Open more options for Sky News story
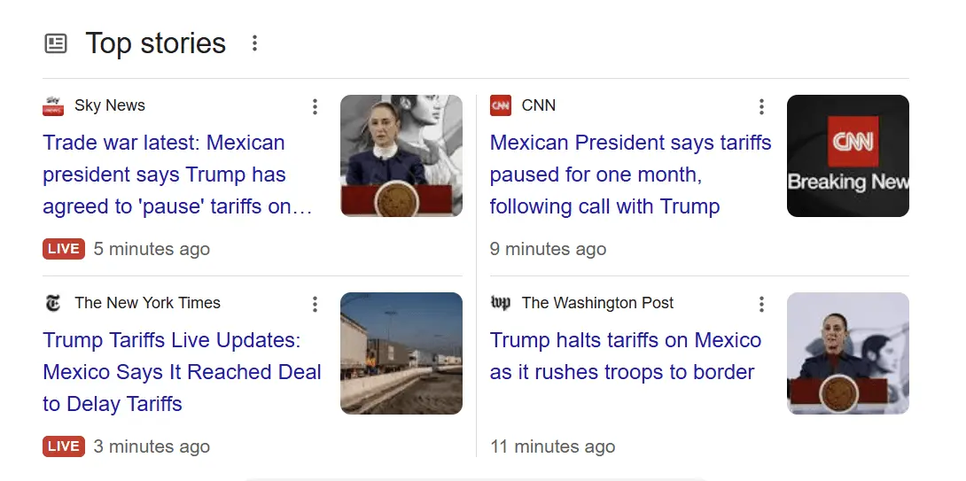The image size is (966, 481). tap(315, 107)
